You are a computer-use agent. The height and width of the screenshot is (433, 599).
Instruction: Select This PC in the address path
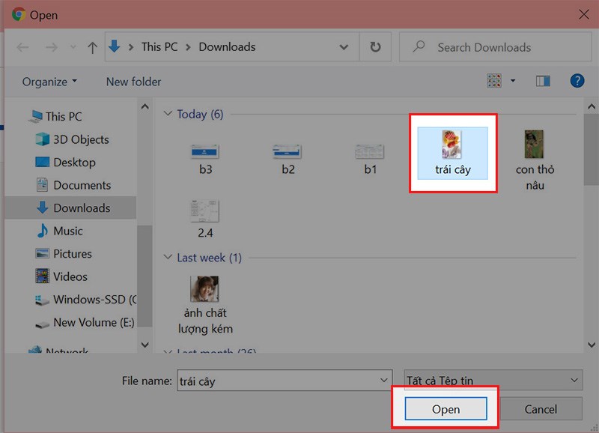point(159,46)
